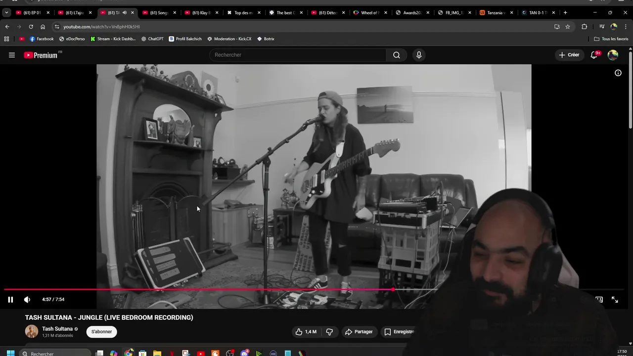
Task: Seek using the red video progress bar
Action: pos(314,290)
